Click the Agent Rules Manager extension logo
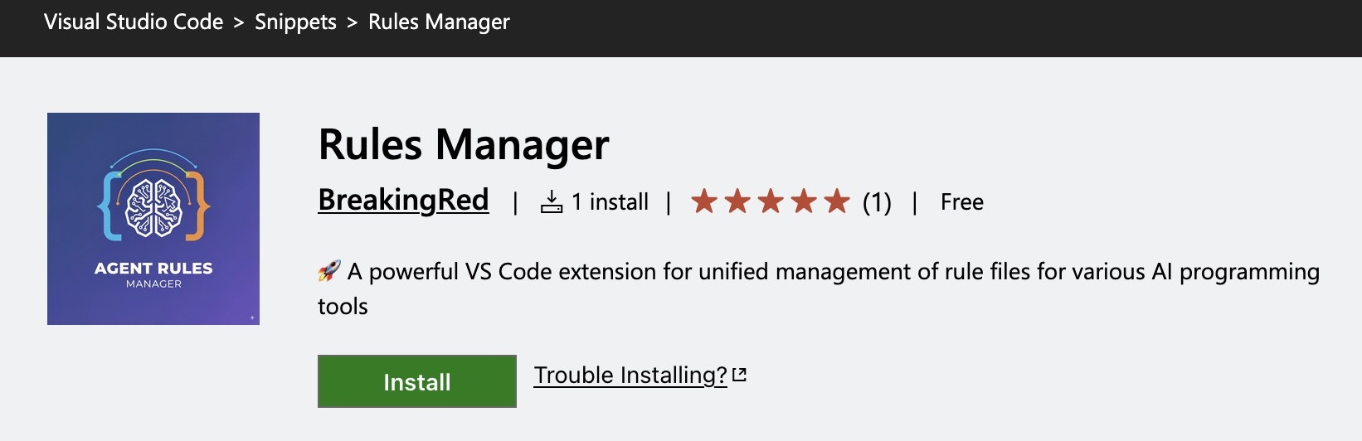Image resolution: width=1362 pixels, height=441 pixels. click(x=153, y=219)
